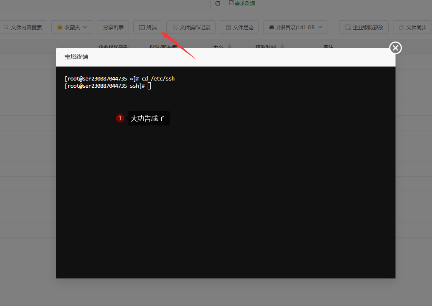Open the 文件同步 file sync button
Image resolution: width=432 pixels, height=306 pixels.
pos(412,27)
